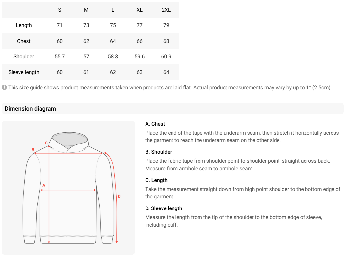Click the Shoulder row label in the table
The width and height of the screenshot is (345, 256).
click(24, 57)
